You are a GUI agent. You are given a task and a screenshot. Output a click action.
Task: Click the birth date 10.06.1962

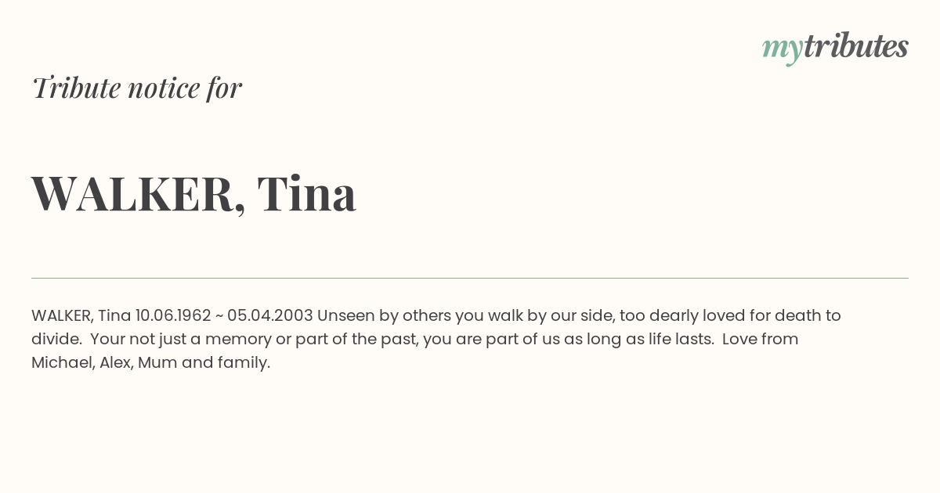coord(173,315)
